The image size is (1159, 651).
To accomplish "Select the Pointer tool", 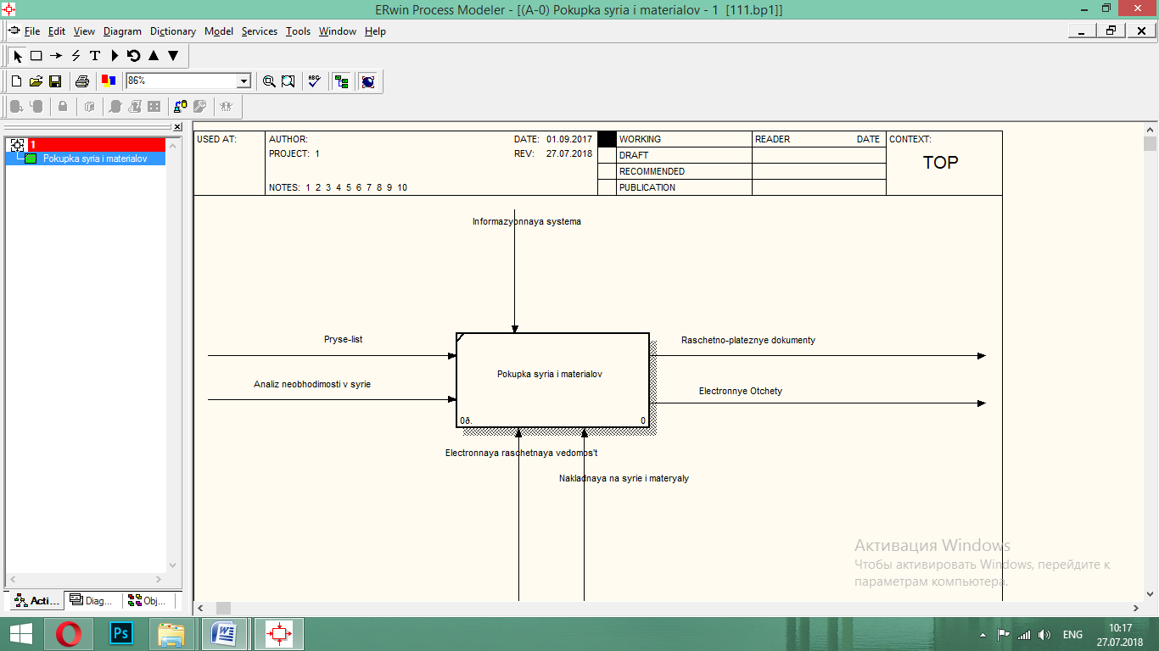I will (18, 56).
